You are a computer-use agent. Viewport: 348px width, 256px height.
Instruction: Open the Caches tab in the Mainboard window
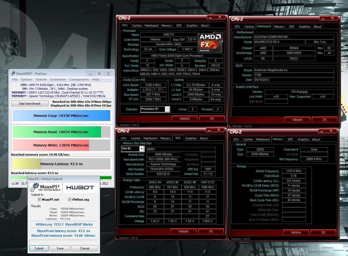[x=249, y=27]
